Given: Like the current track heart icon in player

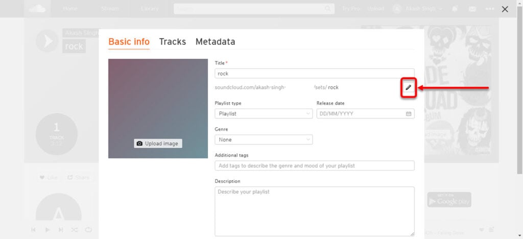Looking at the screenshot, I should (481, 230).
